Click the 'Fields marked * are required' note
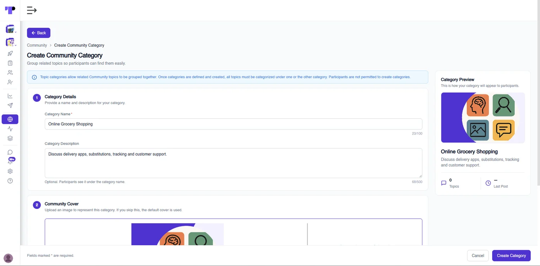 click(51, 256)
